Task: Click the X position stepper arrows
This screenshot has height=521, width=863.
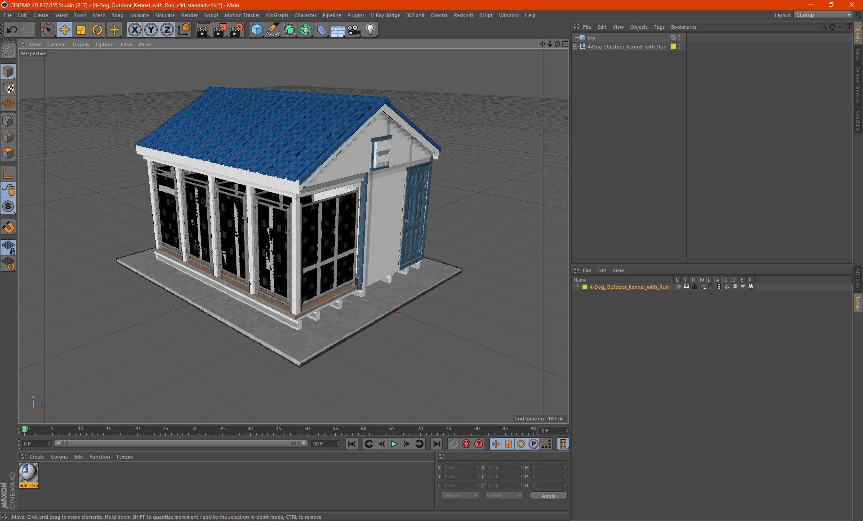Action: point(478,468)
